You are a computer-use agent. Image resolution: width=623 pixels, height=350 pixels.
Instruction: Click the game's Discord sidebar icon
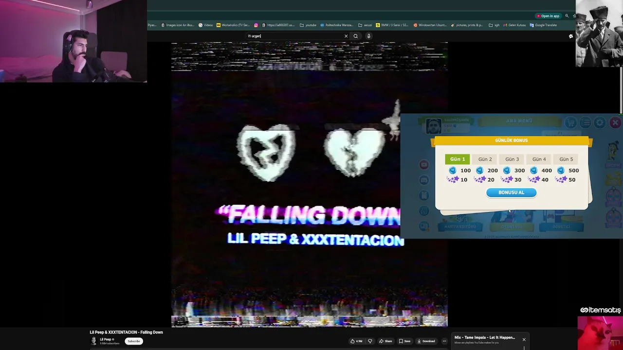point(424,180)
